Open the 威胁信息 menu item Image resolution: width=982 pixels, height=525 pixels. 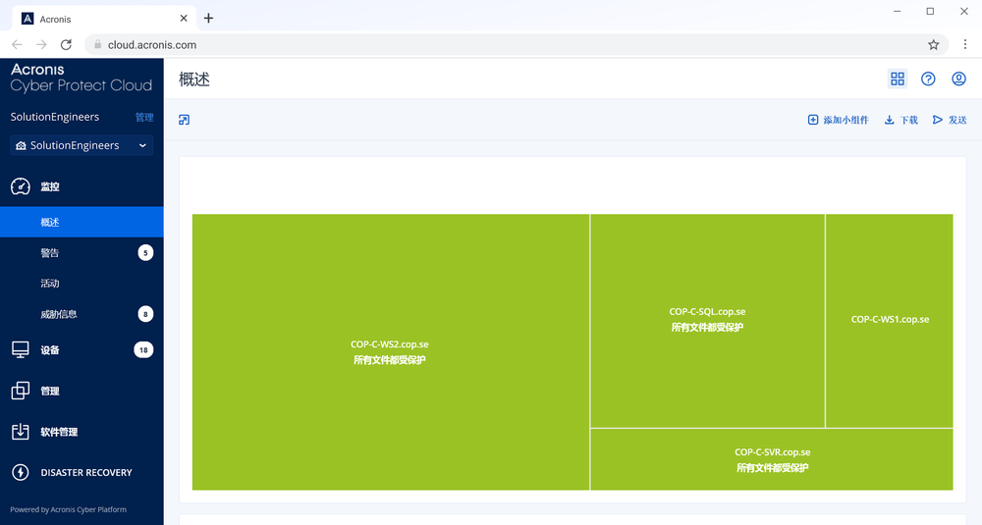(x=82, y=314)
